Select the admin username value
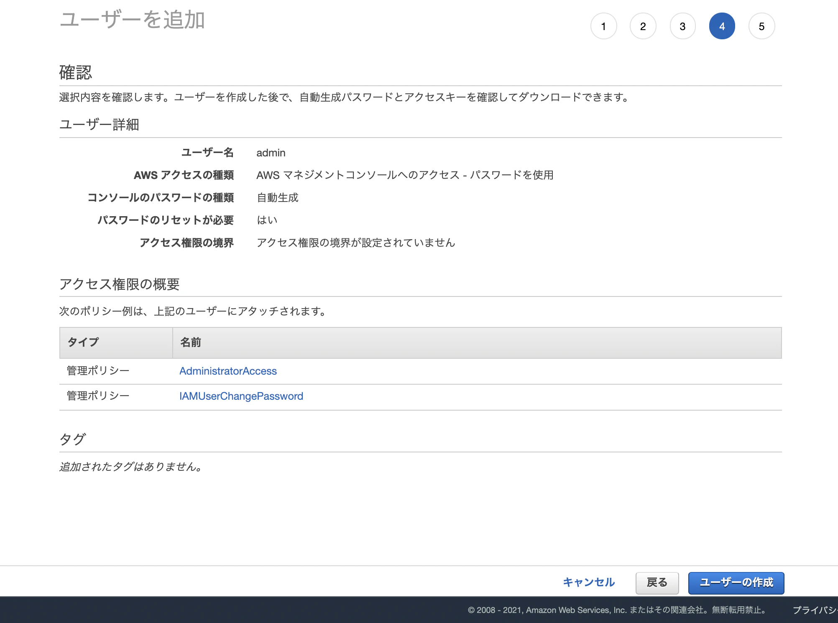This screenshot has height=623, width=838. (271, 153)
